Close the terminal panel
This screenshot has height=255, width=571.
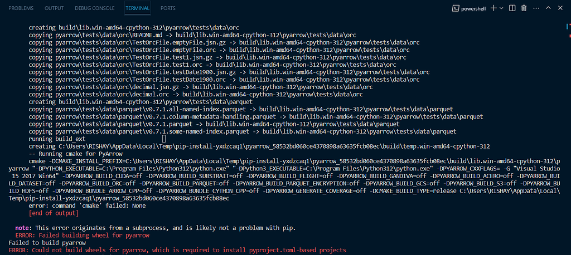pos(561,8)
